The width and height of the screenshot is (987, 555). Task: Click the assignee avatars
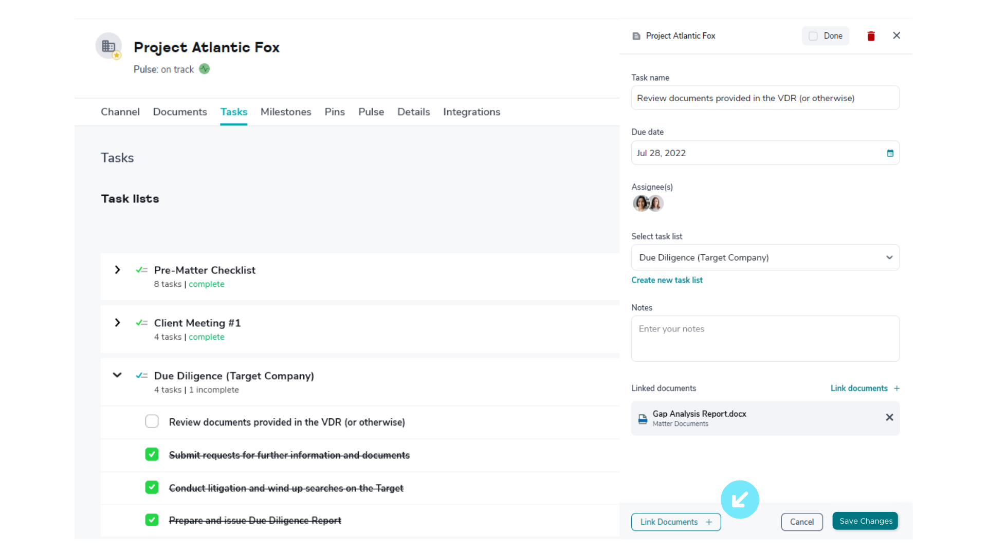[x=648, y=203]
